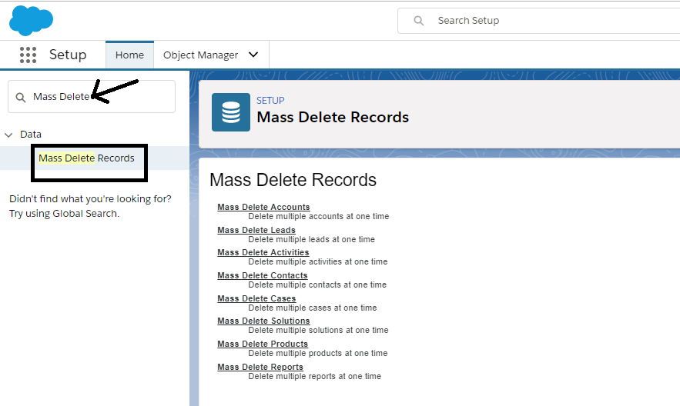
Task: Select Mass Delete Records in sidebar
Action: click(x=86, y=158)
